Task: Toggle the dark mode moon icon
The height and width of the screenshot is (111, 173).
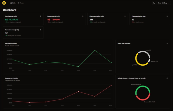Action: [x=154, y=3]
